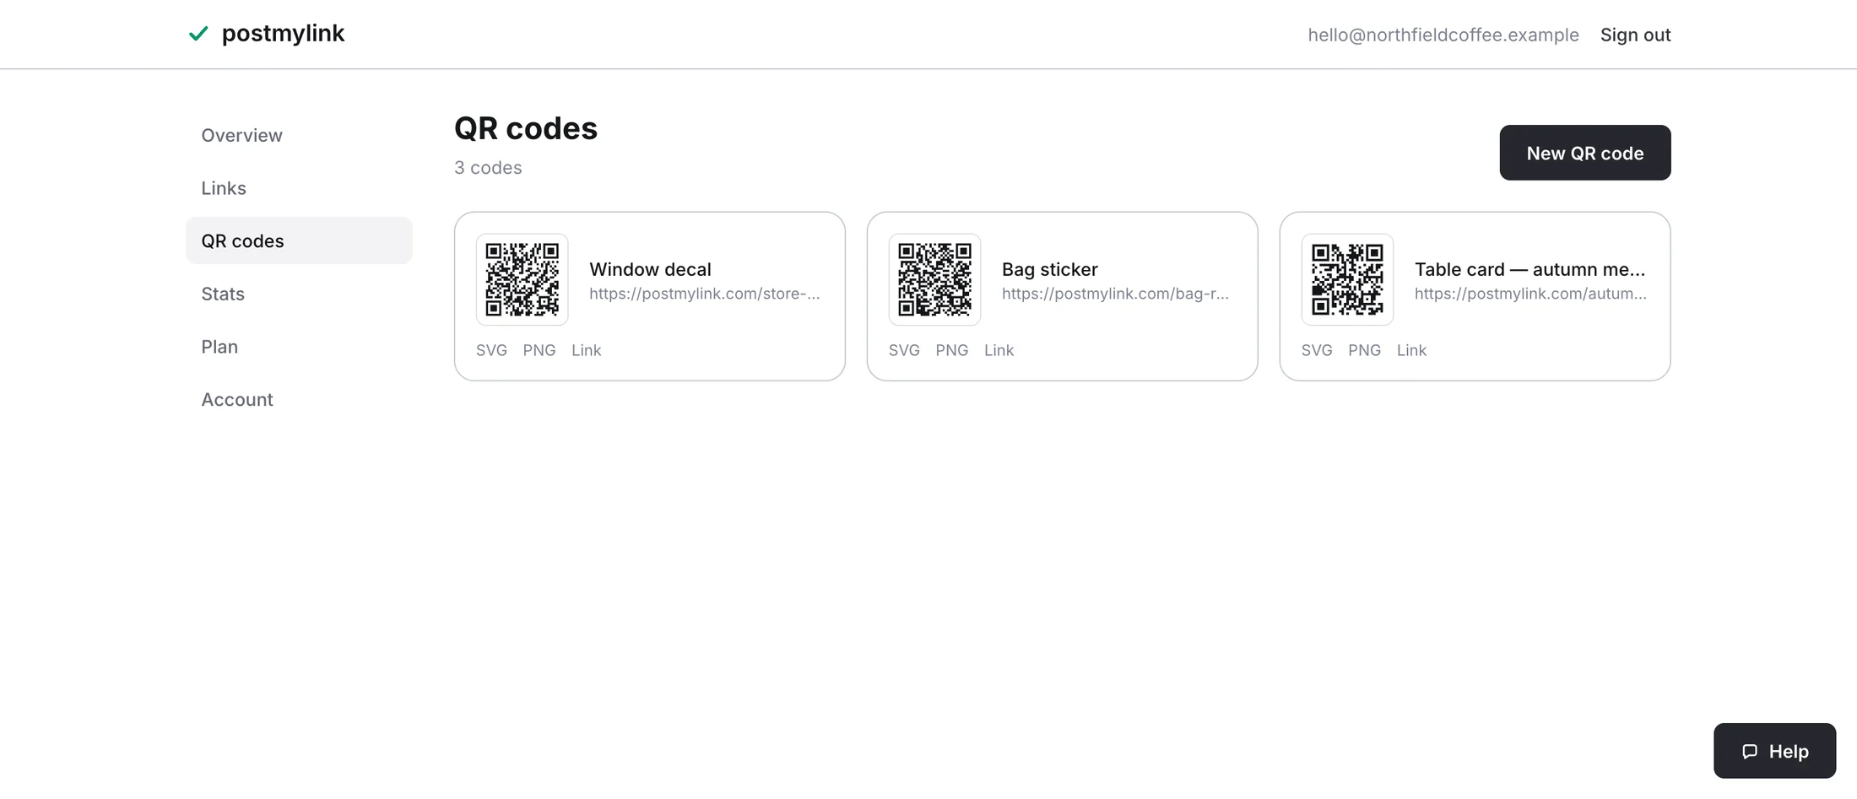1857x799 pixels.
Task: Open the Bag sticker QR code image
Action: (934, 279)
